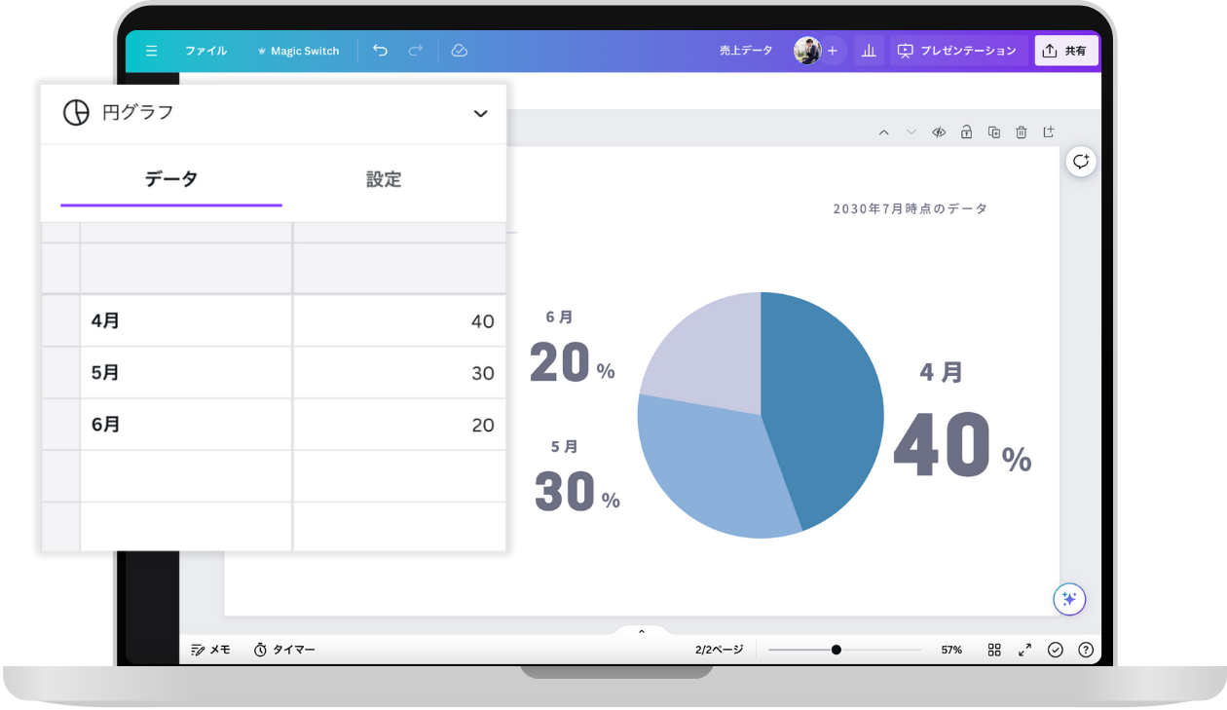Click the 共有 share button

pos(1065,51)
